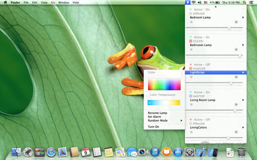Screen dimensions: 257x160
Task: Click Turn On for LightStrips
Action: point(153,127)
